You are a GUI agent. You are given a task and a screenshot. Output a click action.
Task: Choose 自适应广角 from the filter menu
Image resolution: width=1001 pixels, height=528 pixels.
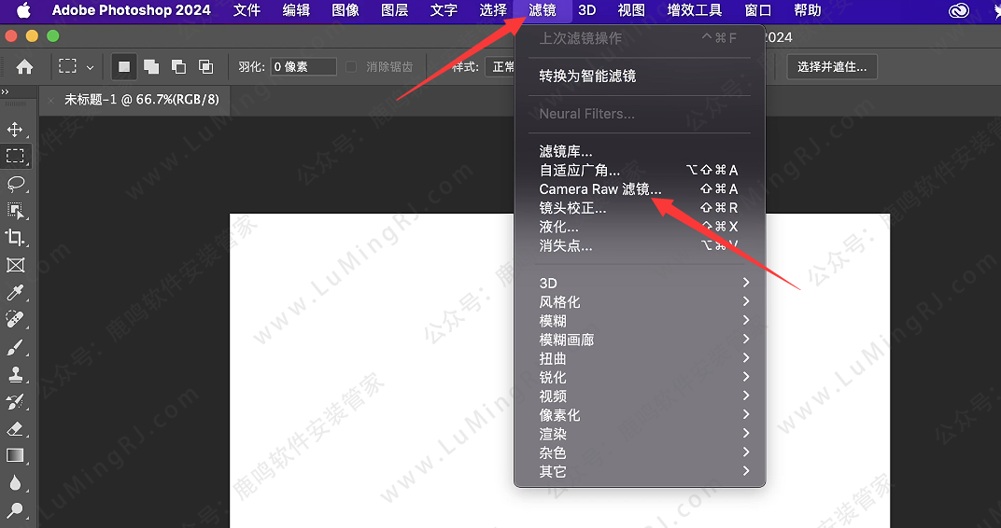point(640,171)
